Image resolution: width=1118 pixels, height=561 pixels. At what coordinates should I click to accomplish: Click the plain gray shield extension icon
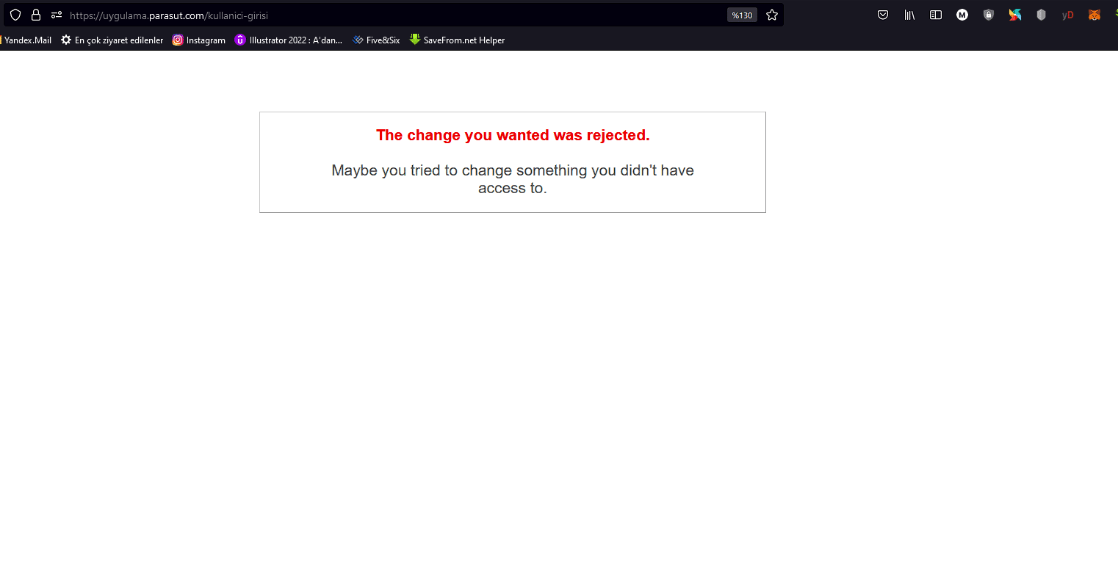(1041, 15)
